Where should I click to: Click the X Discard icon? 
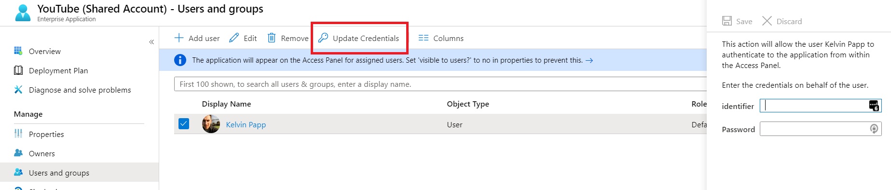coord(767,21)
